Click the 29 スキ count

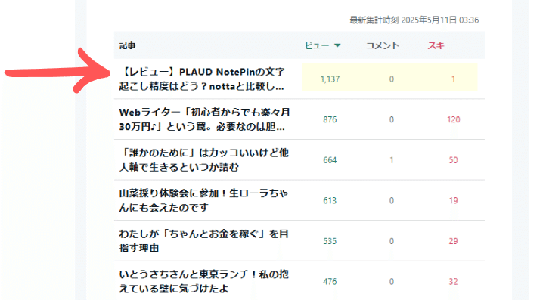(x=454, y=241)
